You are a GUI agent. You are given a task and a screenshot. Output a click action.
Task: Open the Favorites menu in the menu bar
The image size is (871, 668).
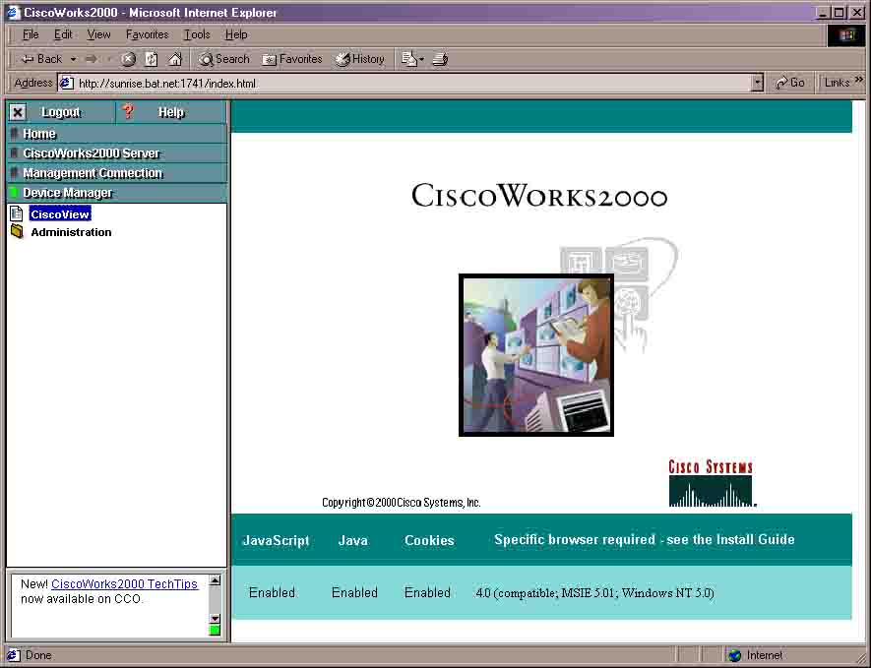click(x=148, y=34)
